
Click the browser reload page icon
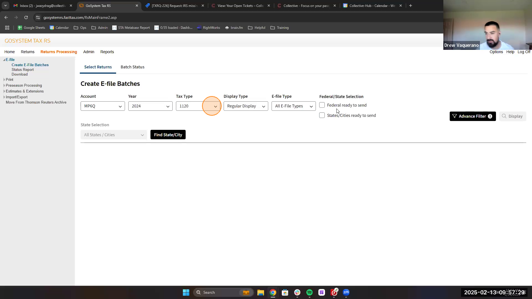[26, 17]
